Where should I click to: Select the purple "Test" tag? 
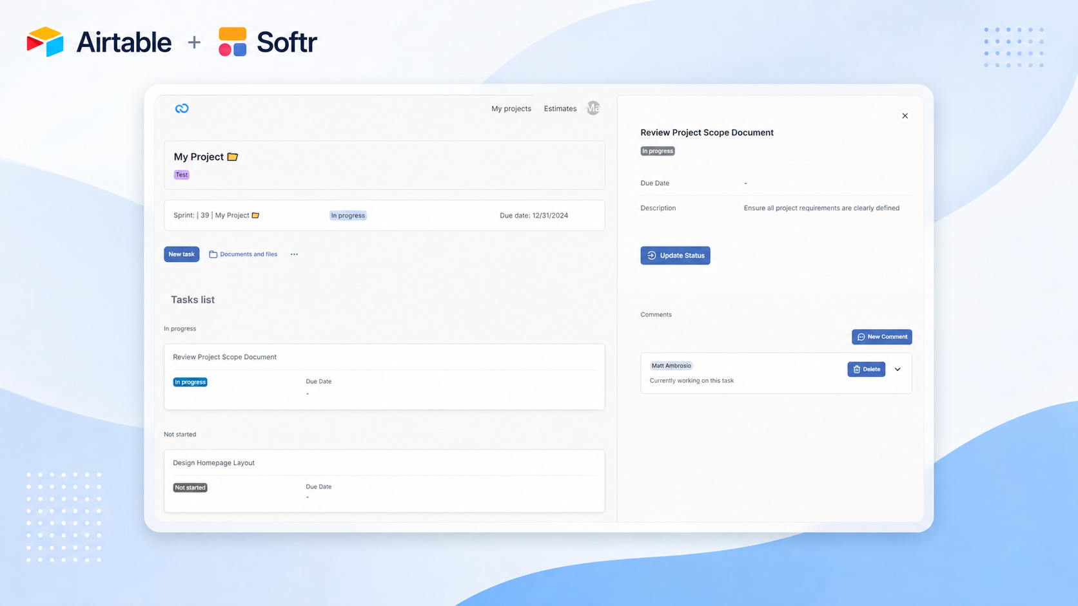182,175
